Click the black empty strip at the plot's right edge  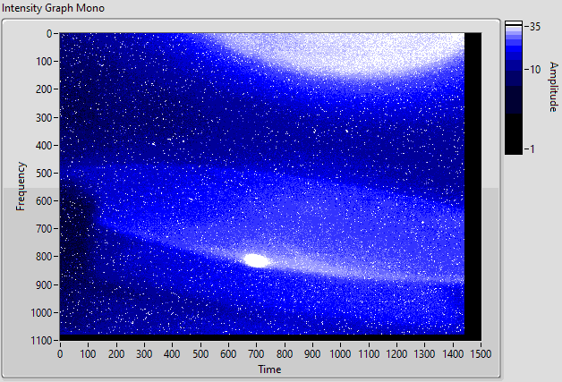click(x=473, y=183)
